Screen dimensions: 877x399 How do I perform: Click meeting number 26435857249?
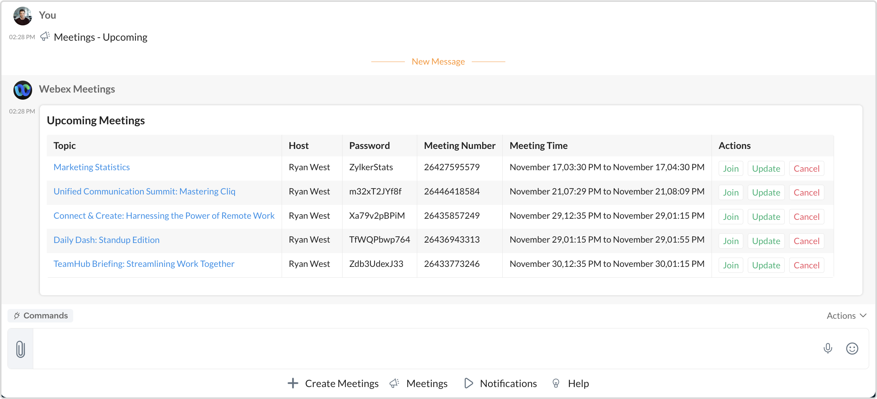tap(452, 216)
